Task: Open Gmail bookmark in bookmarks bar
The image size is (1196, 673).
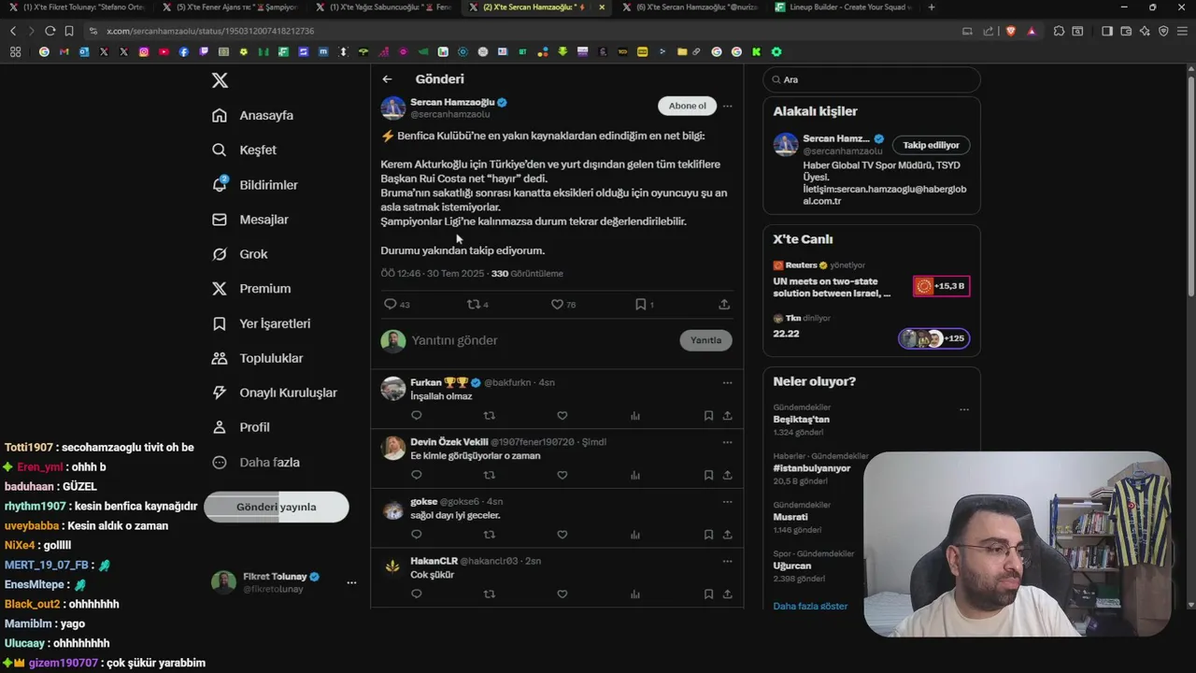Action: [x=64, y=52]
